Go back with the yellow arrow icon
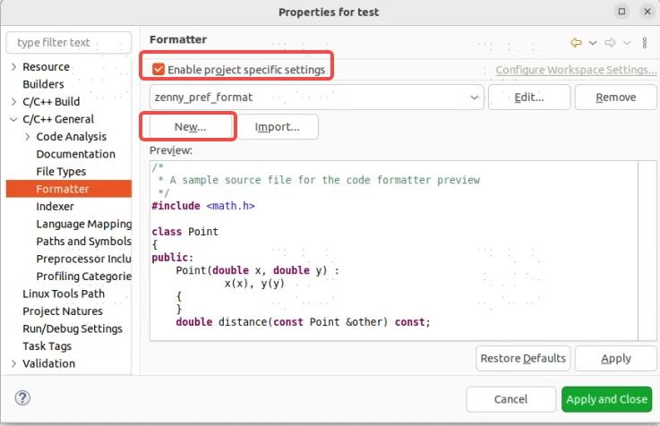The width and height of the screenshot is (660, 426). click(x=576, y=42)
